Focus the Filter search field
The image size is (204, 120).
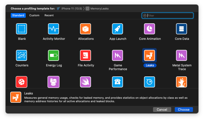coord(168,16)
